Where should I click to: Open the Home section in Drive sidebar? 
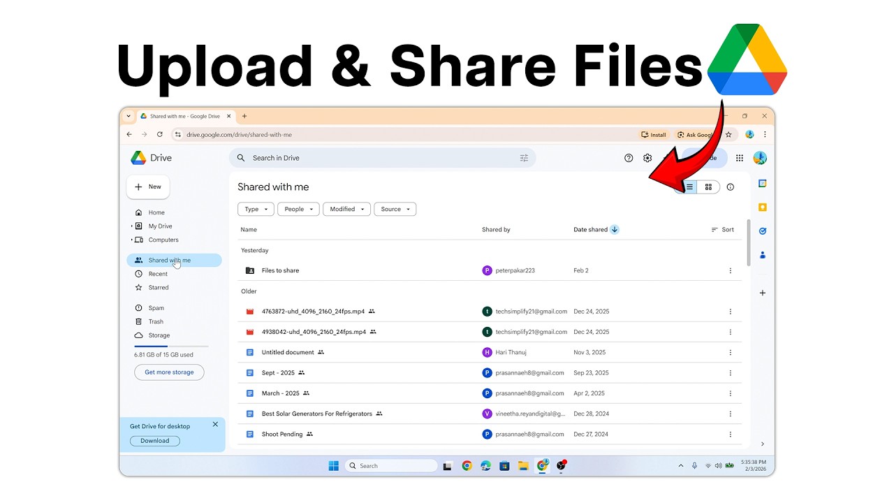pos(156,212)
